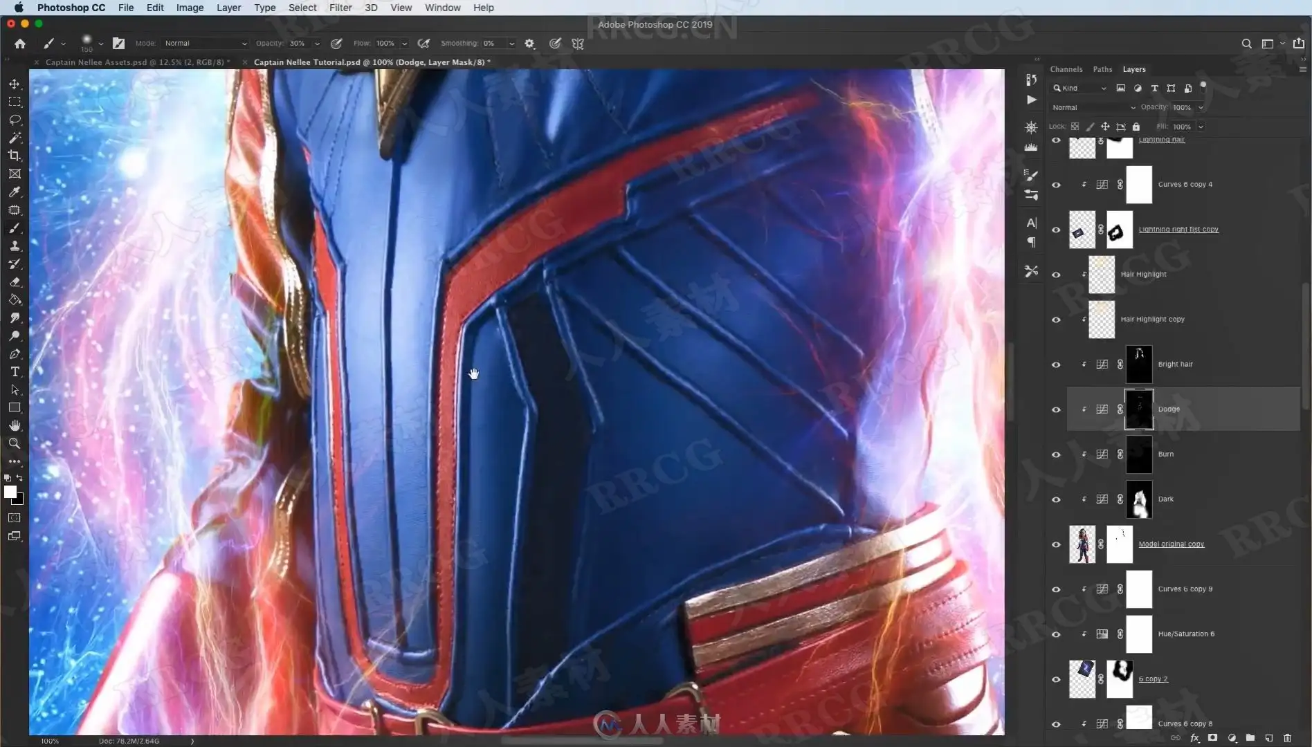Select the Crop tool
Viewport: 1312px width, 747px height.
(15, 156)
